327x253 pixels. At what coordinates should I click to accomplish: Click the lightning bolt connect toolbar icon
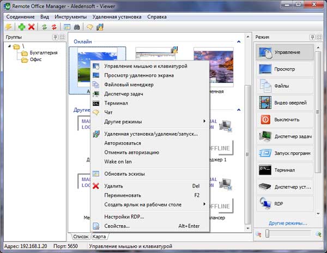(x=9, y=27)
